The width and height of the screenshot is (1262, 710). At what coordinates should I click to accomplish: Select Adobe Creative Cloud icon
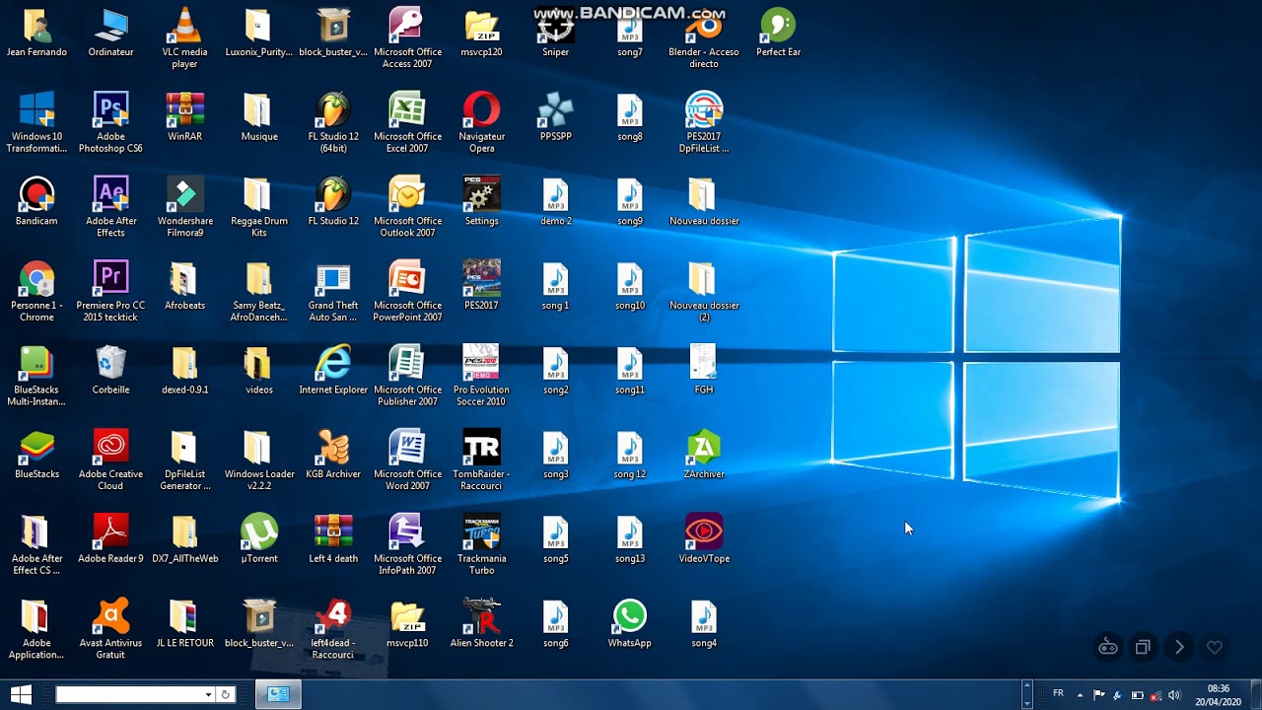110,460
